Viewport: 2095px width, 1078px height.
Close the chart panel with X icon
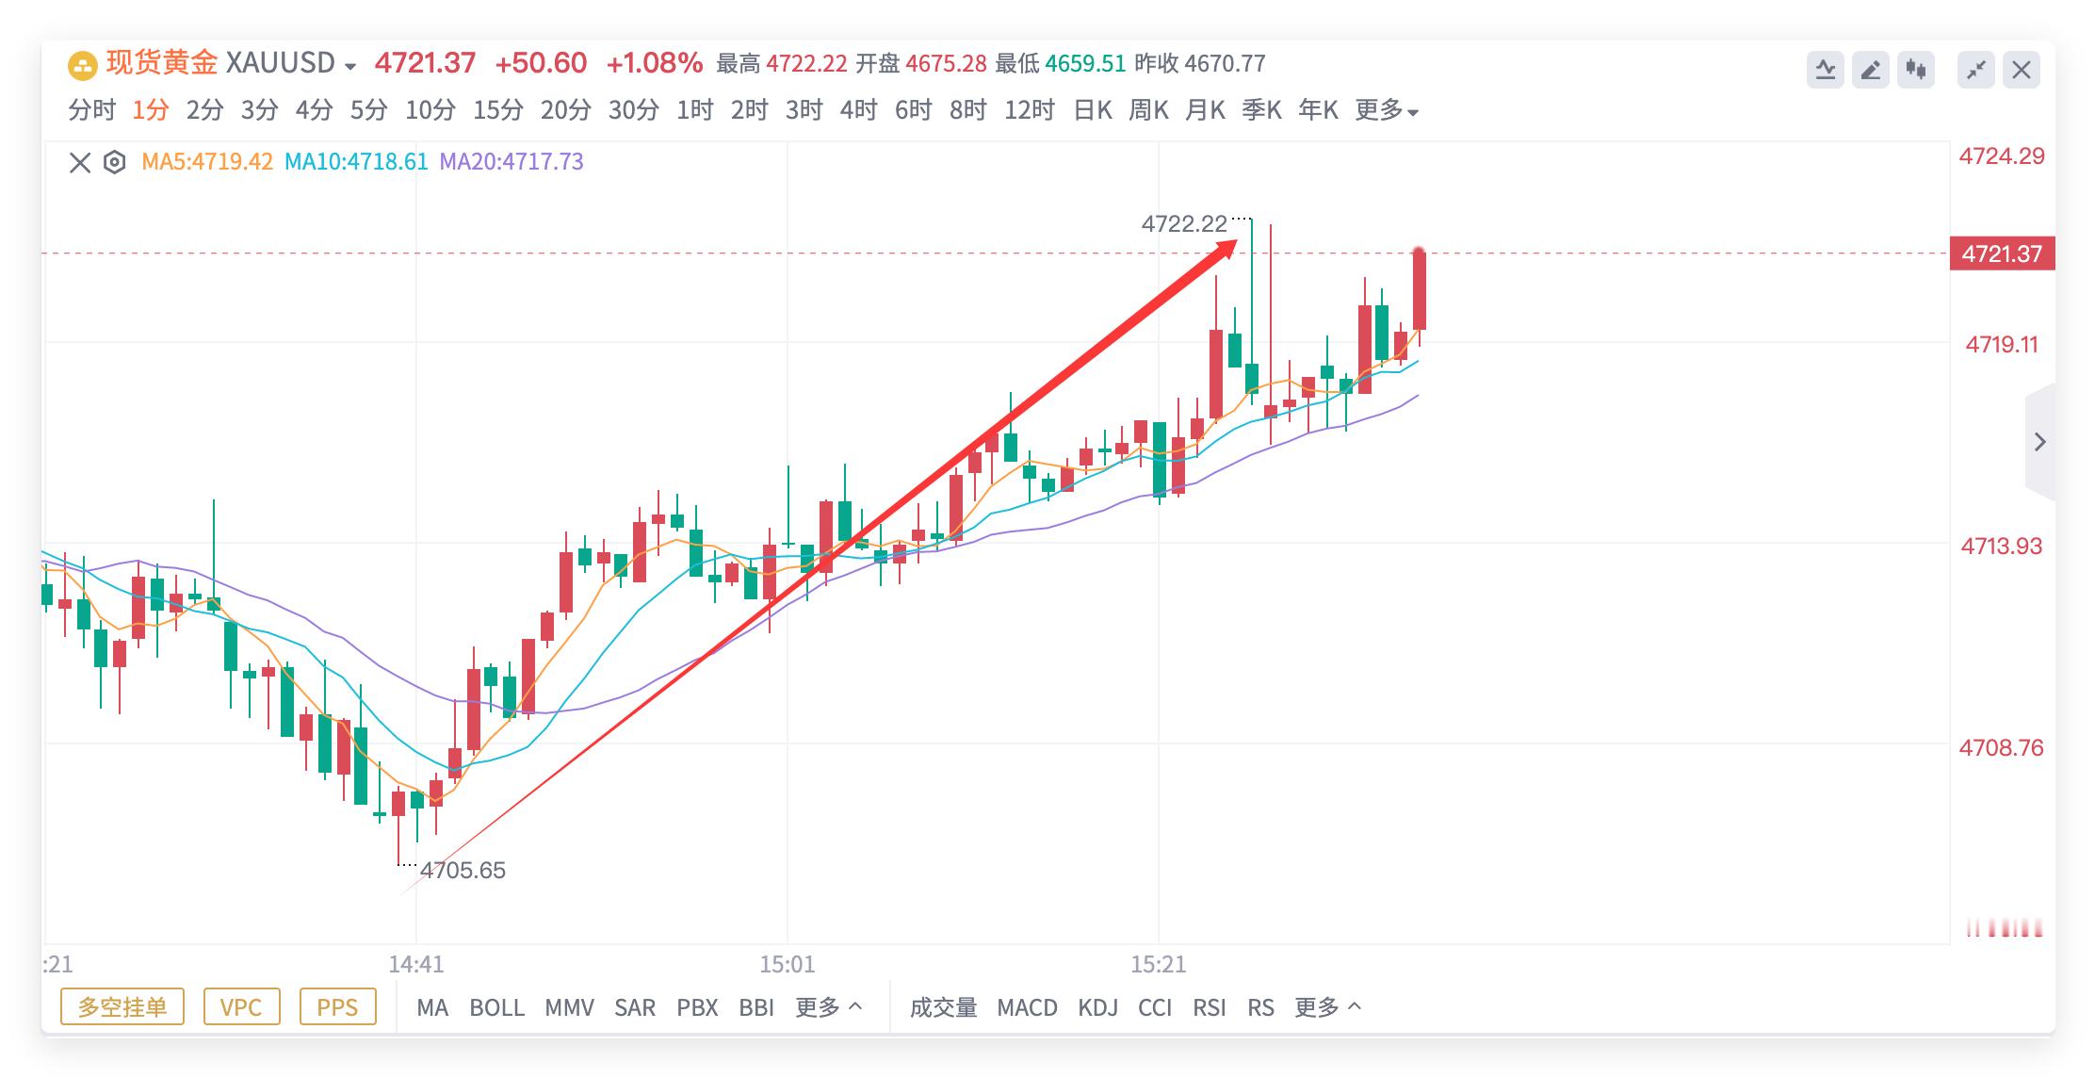click(2022, 70)
